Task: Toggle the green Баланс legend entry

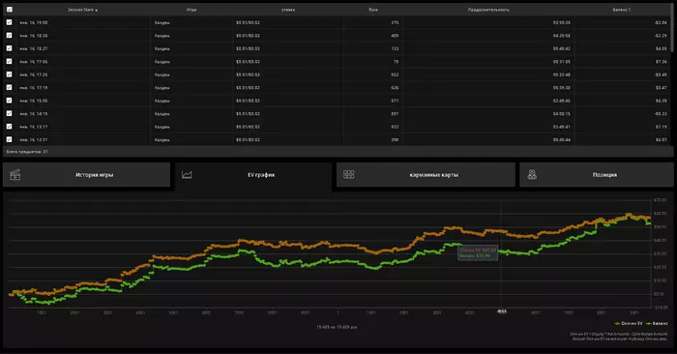Action: [657, 323]
